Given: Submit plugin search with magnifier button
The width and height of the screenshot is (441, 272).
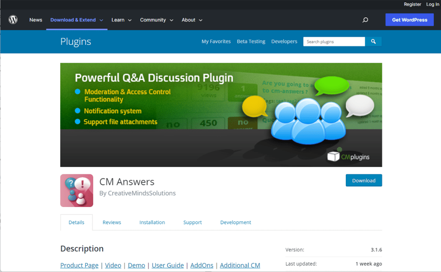Looking at the screenshot, I should 373,42.
